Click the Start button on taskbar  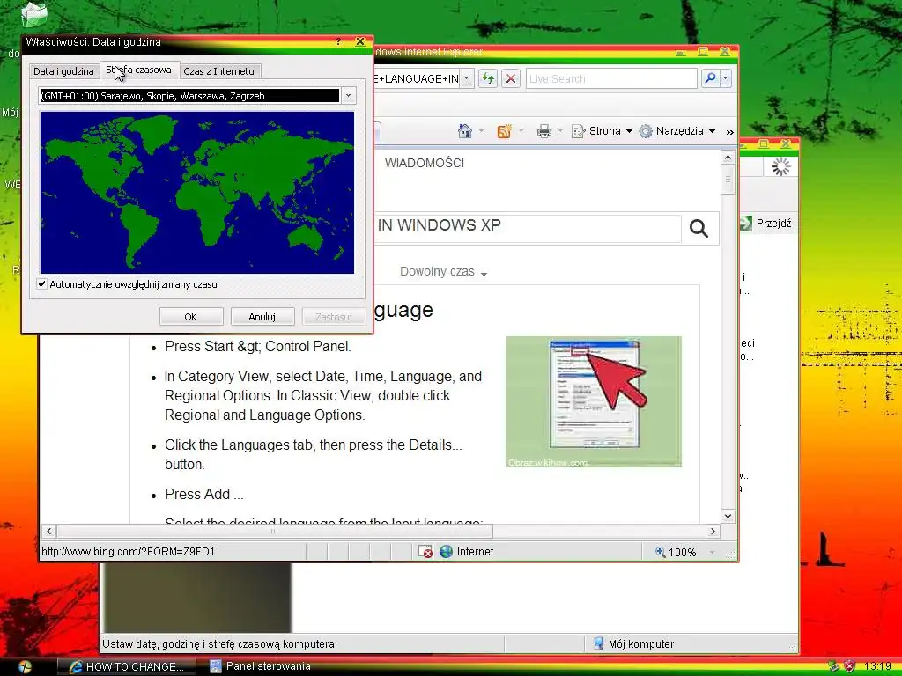[25, 666]
